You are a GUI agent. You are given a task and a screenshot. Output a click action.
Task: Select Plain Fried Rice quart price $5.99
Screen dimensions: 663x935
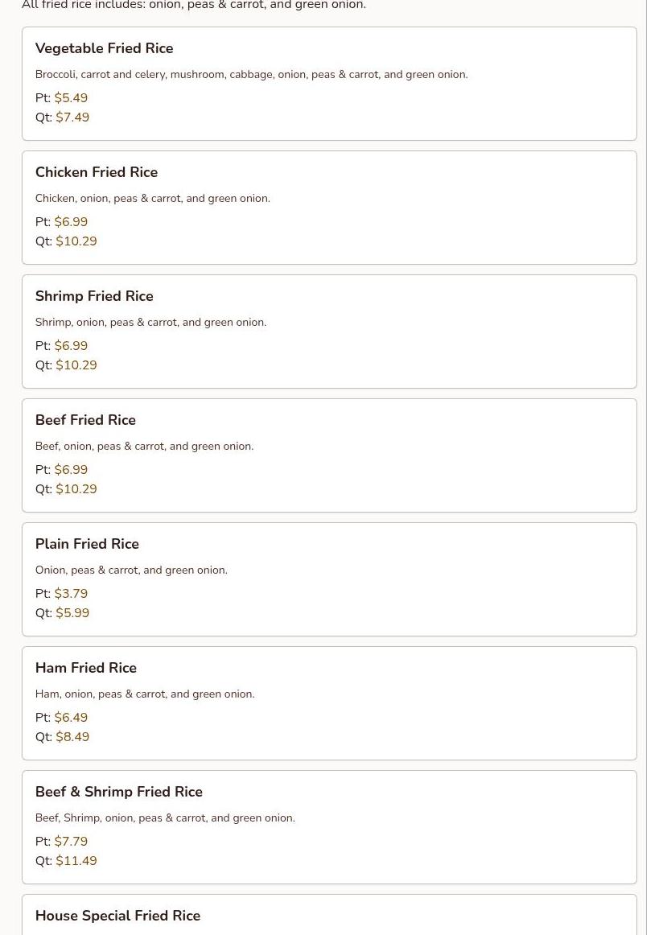[x=72, y=613]
